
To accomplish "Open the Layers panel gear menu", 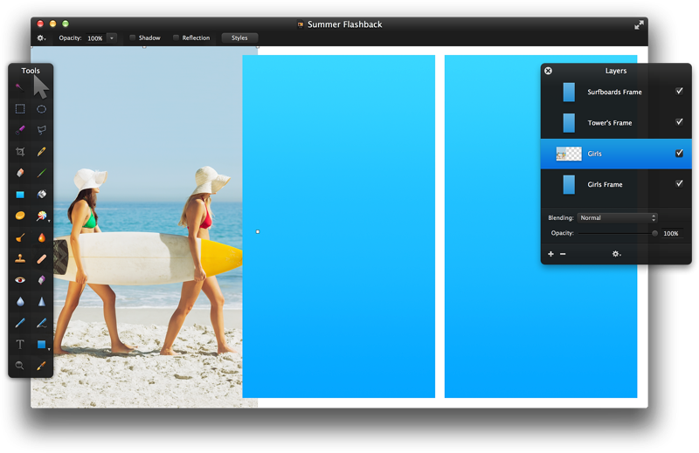I will (x=616, y=254).
